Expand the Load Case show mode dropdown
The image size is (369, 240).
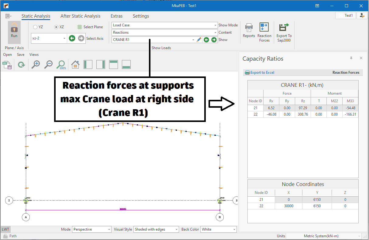coord(215,25)
